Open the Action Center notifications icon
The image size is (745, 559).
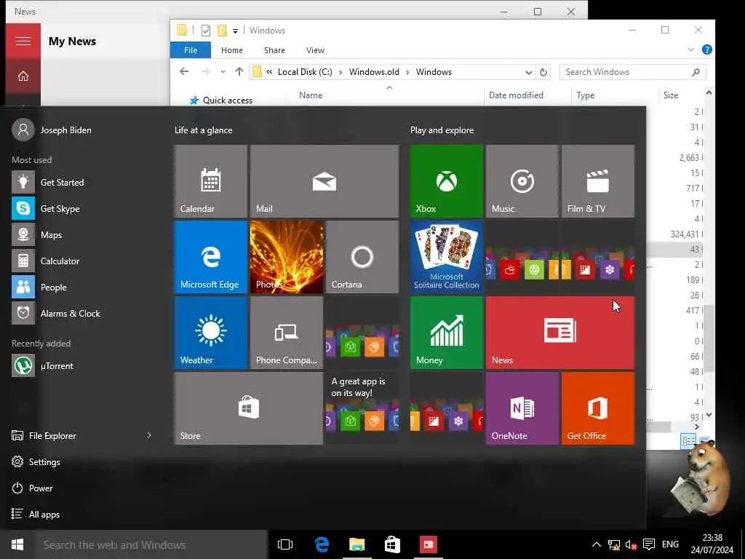(648, 544)
